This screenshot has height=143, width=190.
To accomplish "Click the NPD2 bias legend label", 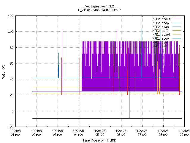I will [x=161, y=27].
